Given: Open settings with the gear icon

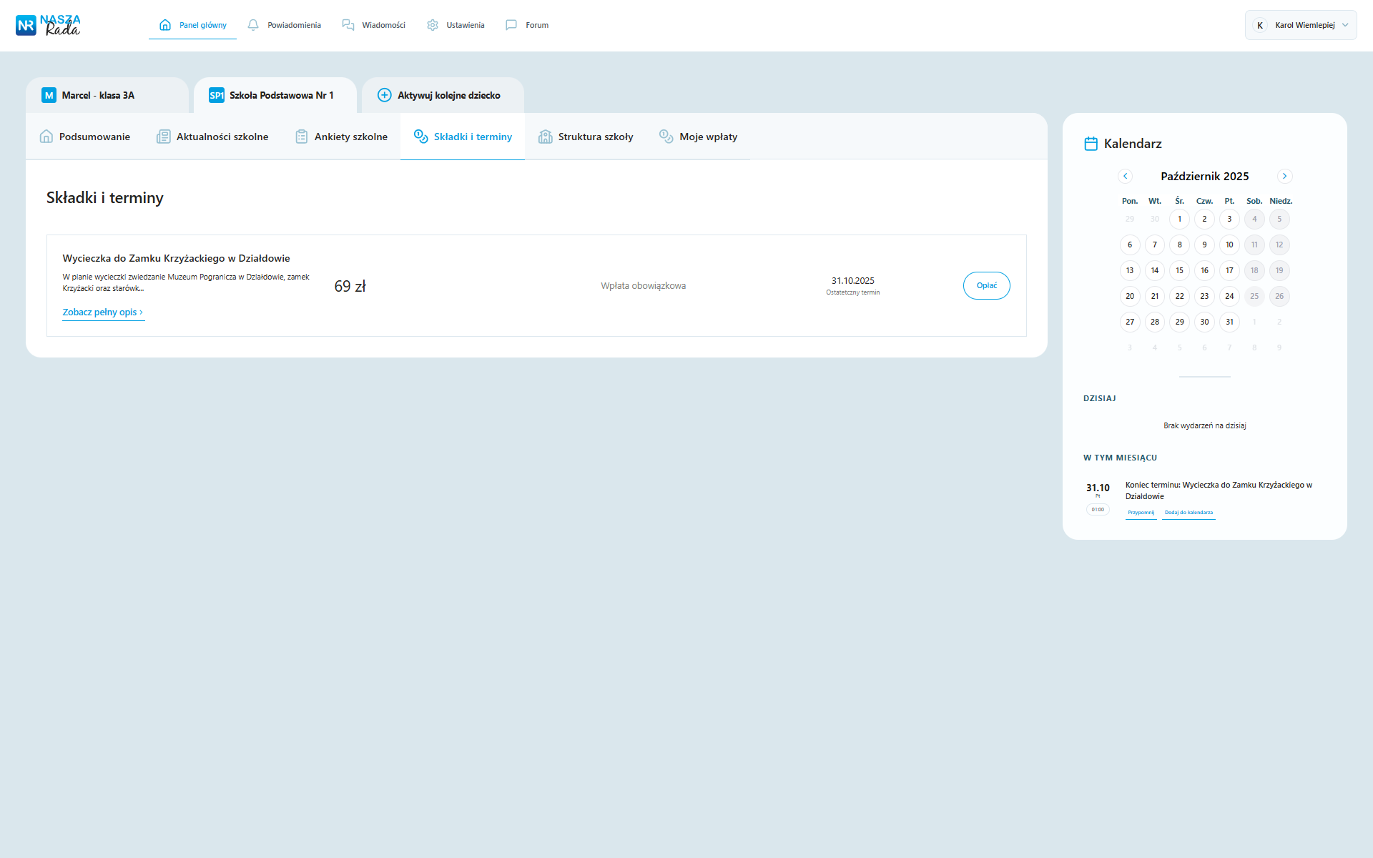Looking at the screenshot, I should (x=433, y=25).
